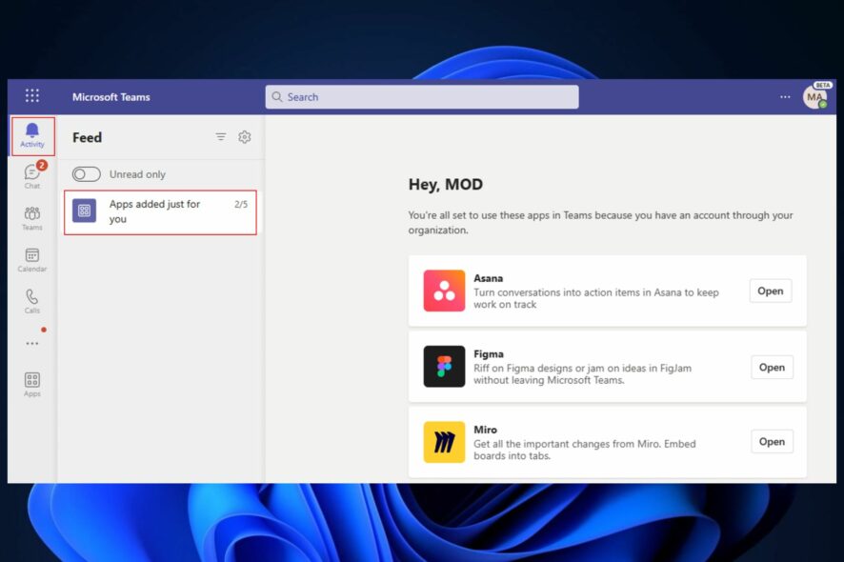Open the Activity bell in sidebar
The height and width of the screenshot is (562, 844).
(x=32, y=135)
